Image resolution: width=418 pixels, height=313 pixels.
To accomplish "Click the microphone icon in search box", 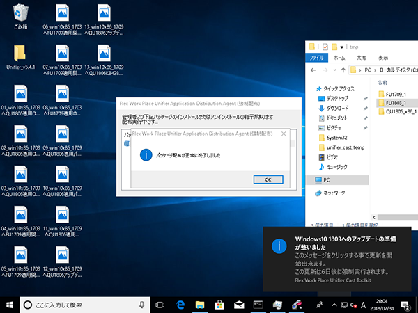I will pyautogui.click(x=142, y=305).
